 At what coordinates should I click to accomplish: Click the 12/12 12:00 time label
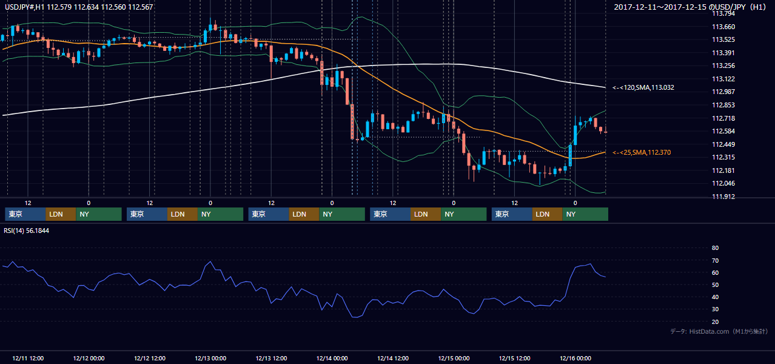149,358
